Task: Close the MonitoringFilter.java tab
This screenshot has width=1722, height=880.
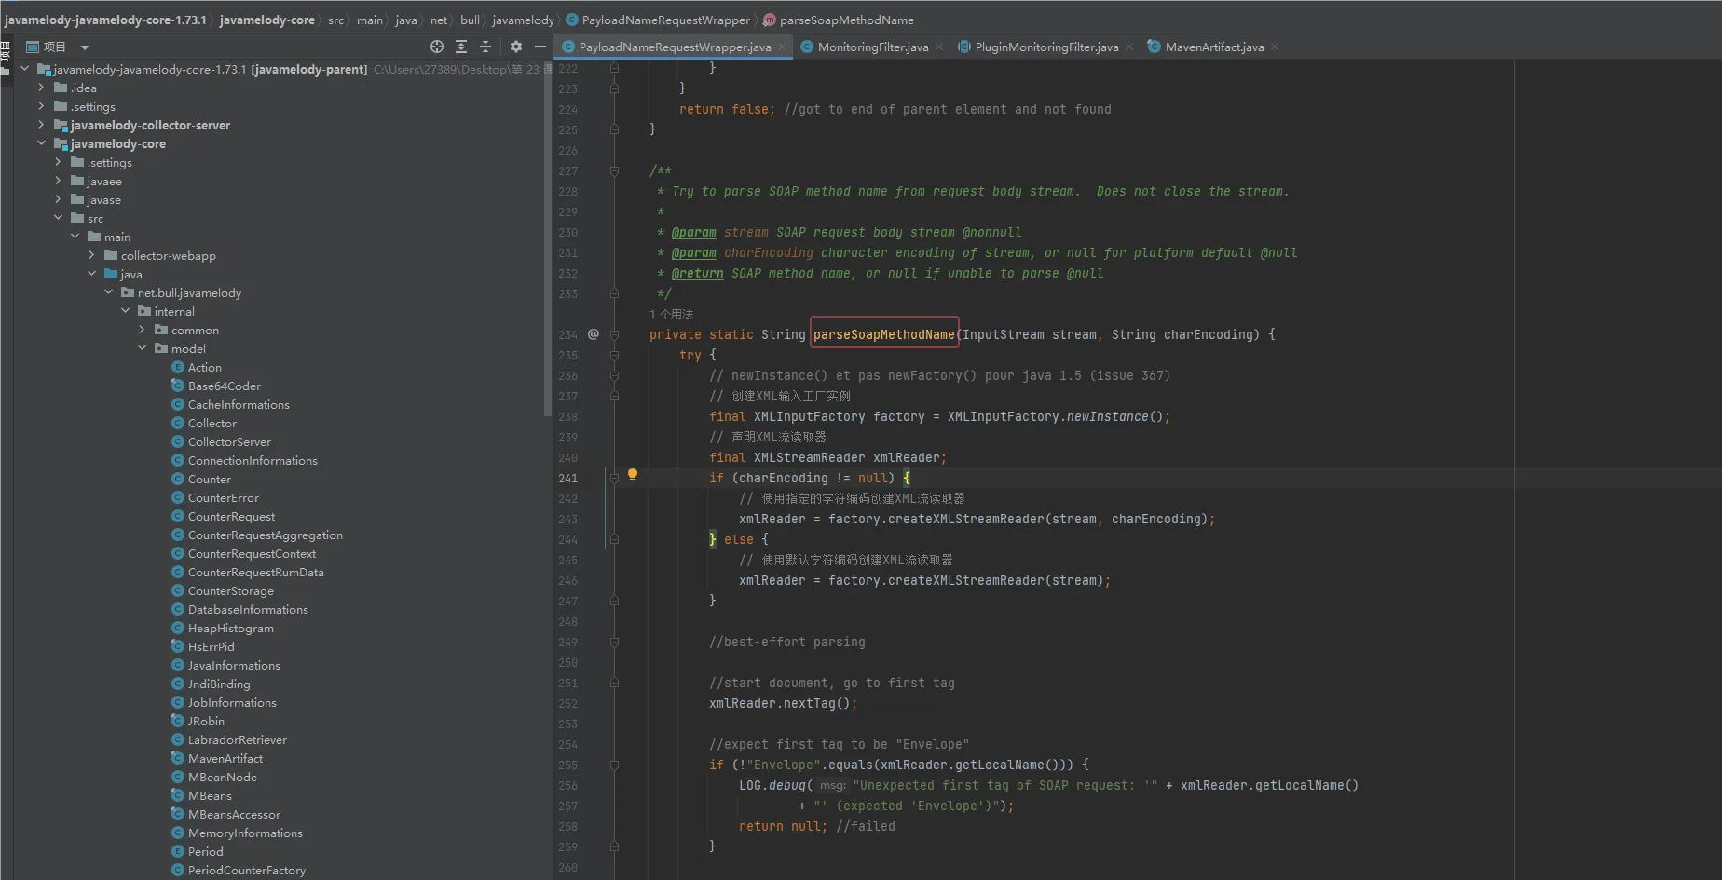Action: click(x=939, y=47)
